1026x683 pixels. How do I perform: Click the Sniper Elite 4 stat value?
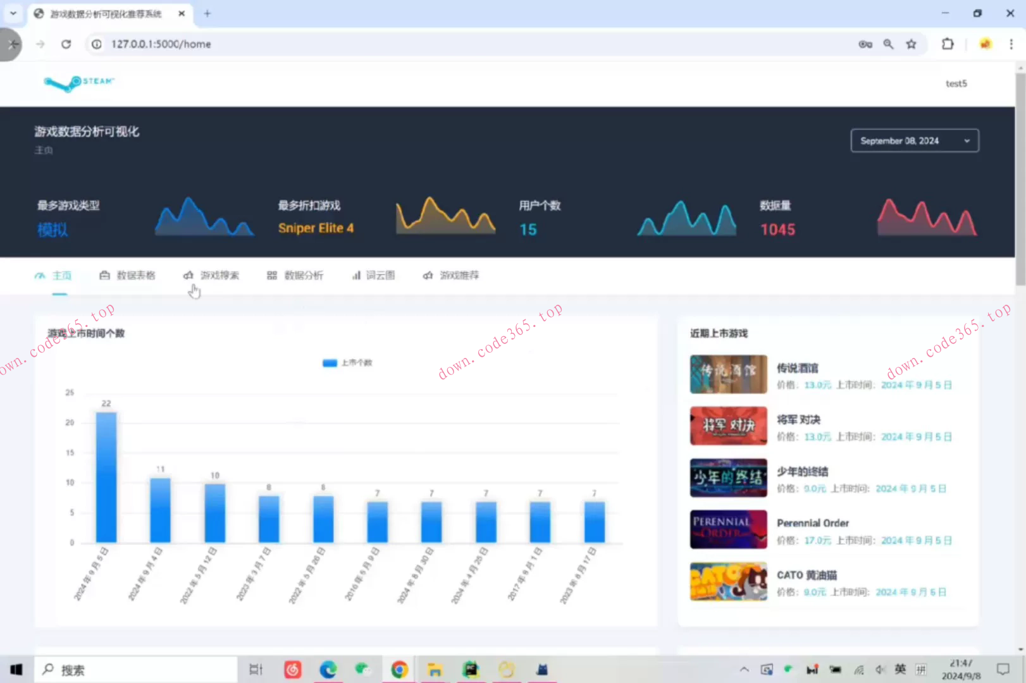click(316, 228)
